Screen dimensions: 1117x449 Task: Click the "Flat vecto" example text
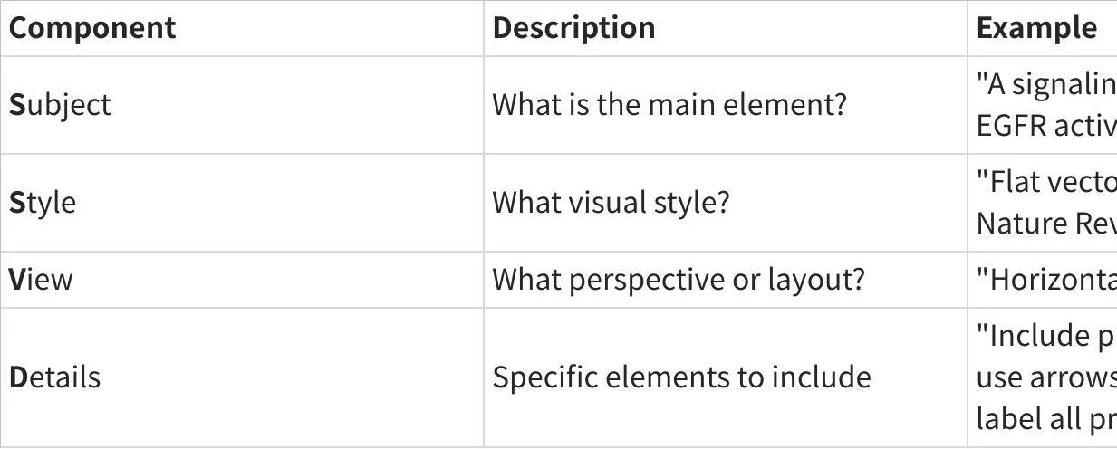click(x=1045, y=182)
